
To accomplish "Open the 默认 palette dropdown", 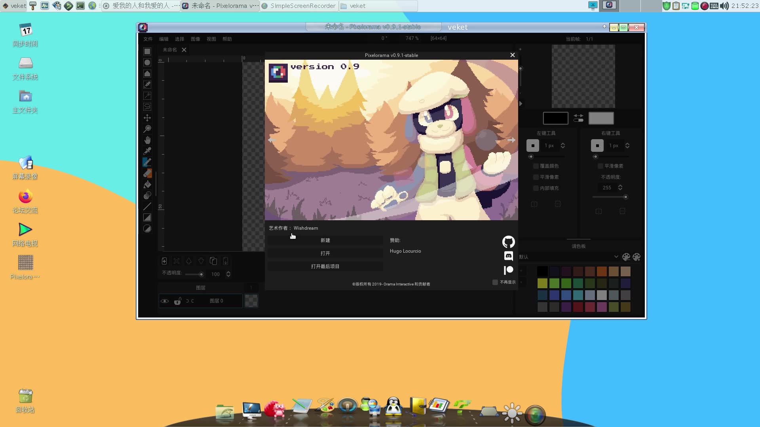I will pos(569,257).
